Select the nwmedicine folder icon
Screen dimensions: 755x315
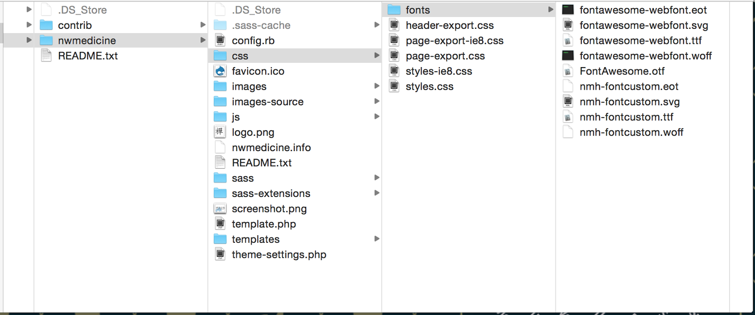[46, 41]
